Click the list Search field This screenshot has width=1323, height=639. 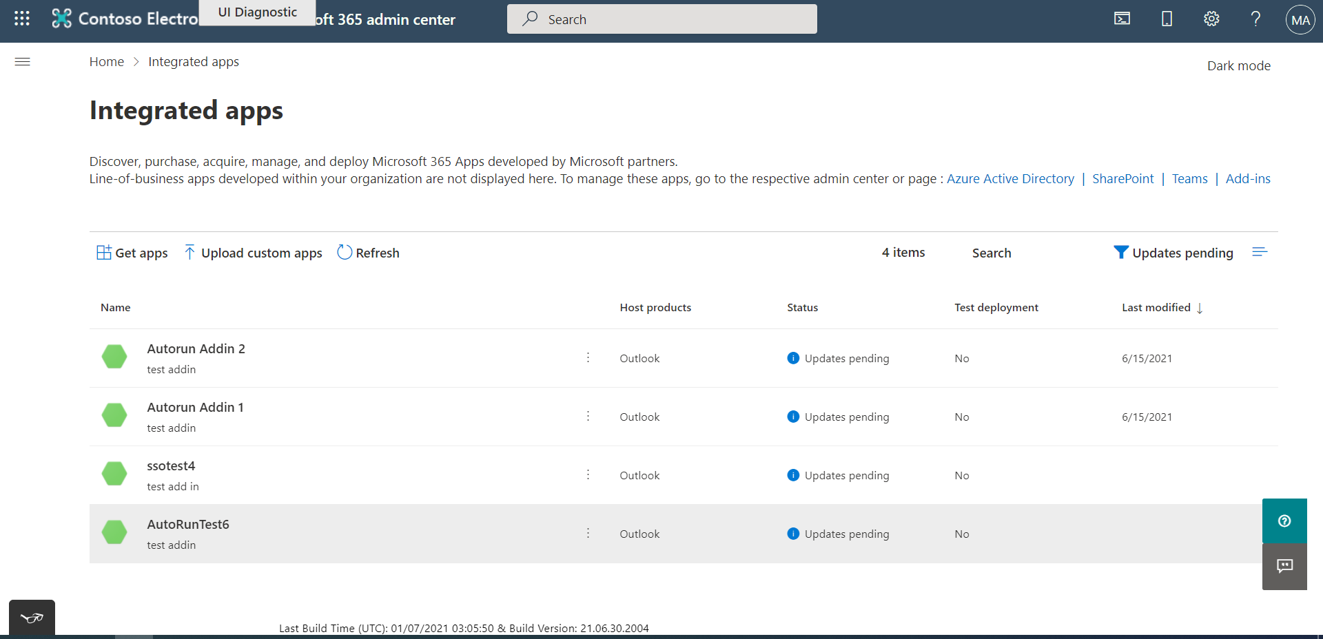point(992,253)
